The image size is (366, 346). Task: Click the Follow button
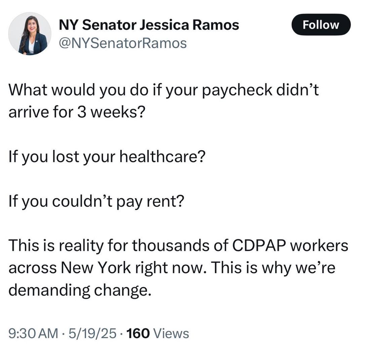(321, 25)
